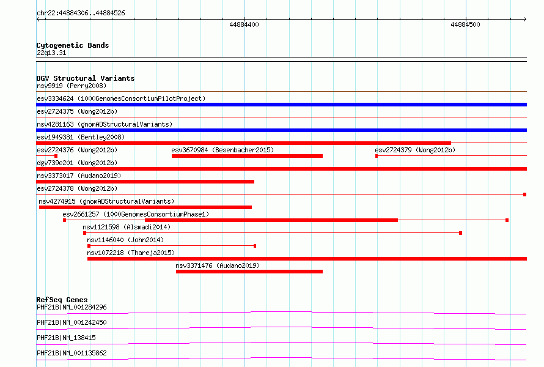Screen dimensions: 544x367
Task: Click the 44884500 ruler position label
Action: point(465,24)
